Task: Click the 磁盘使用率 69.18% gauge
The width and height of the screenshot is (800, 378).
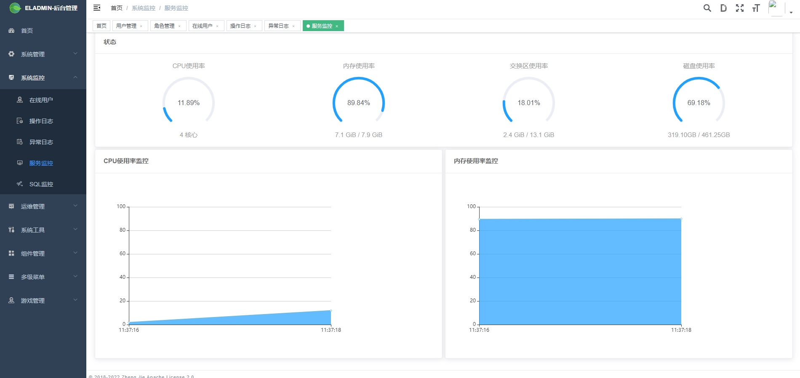Action: click(x=699, y=102)
